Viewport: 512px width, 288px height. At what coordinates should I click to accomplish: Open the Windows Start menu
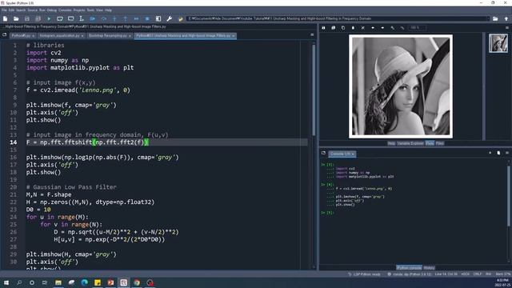pyautogui.click(x=6, y=282)
